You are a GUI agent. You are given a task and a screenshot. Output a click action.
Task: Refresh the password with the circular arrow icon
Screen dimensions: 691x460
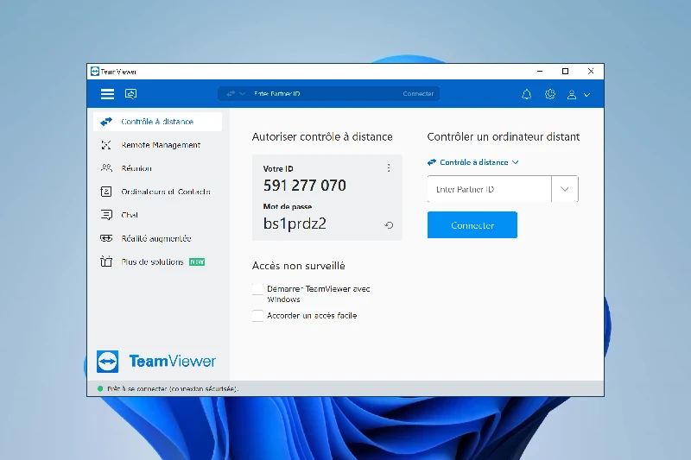(x=389, y=225)
